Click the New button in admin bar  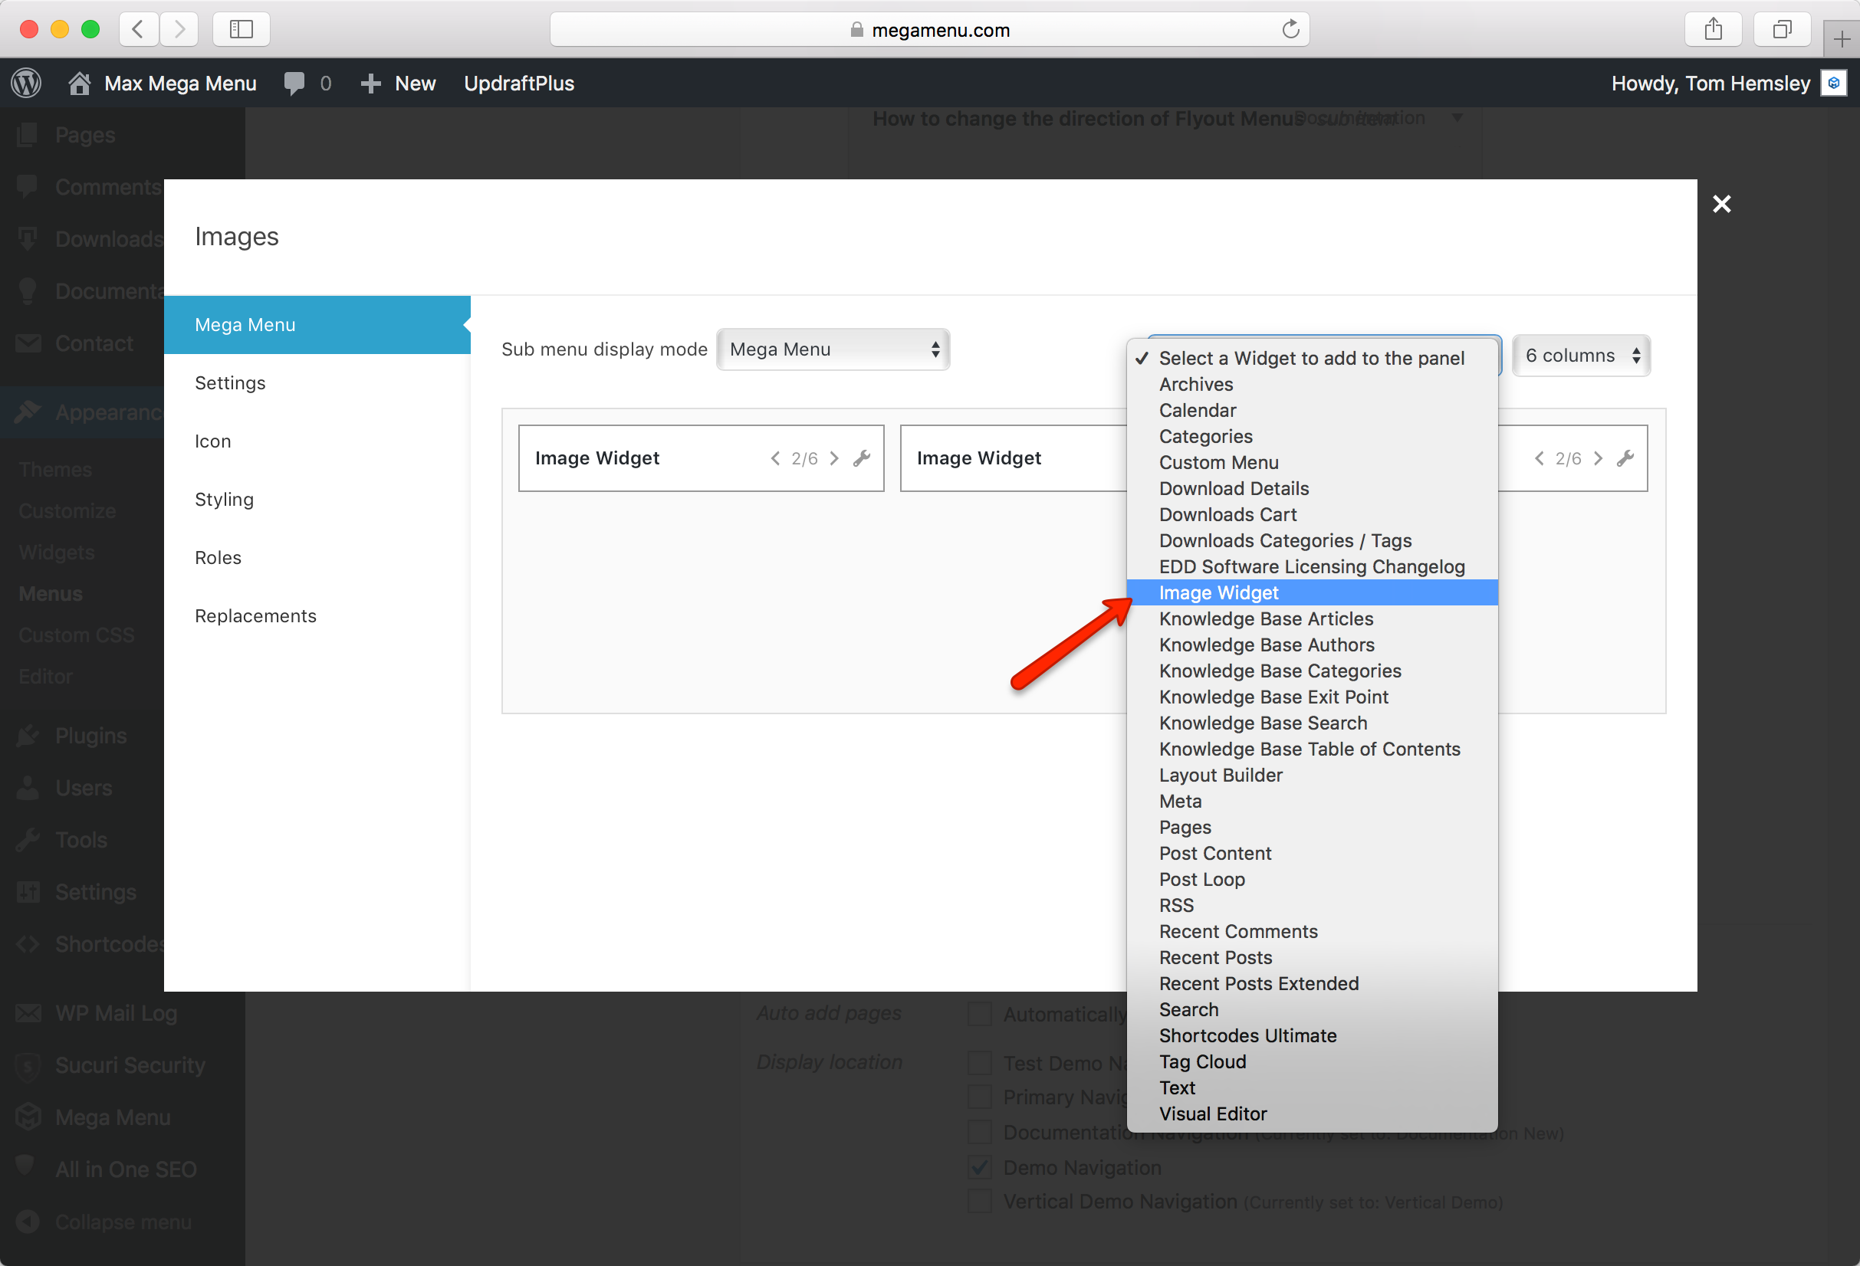click(414, 84)
